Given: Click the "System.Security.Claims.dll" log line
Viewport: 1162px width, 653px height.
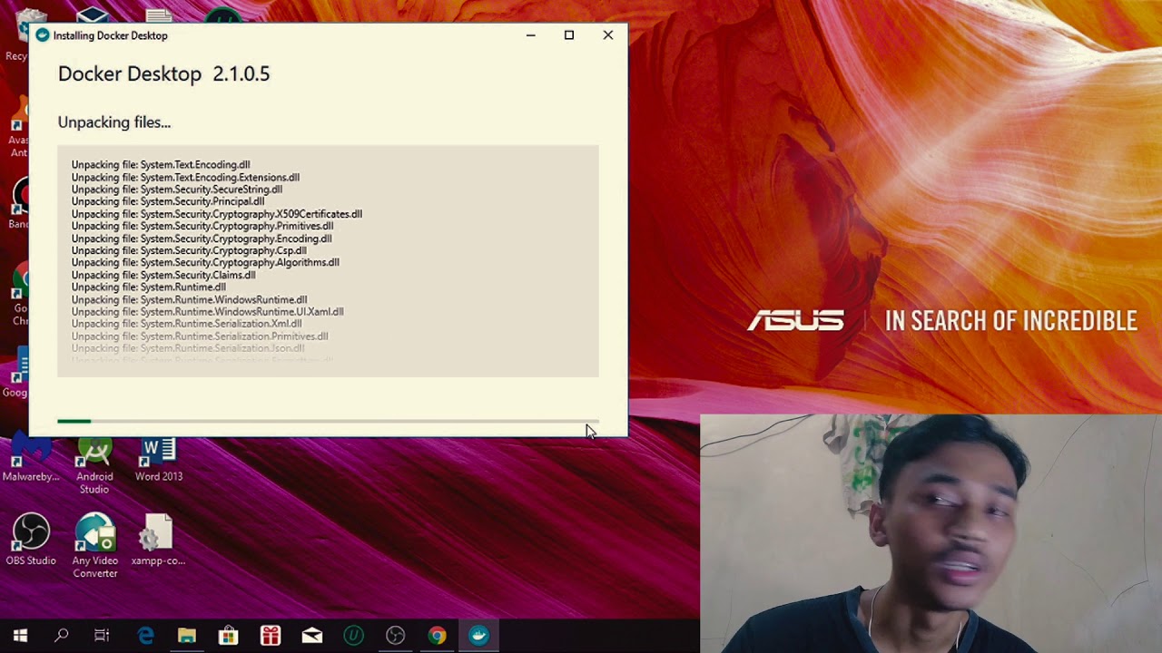Looking at the screenshot, I should pyautogui.click(x=163, y=275).
